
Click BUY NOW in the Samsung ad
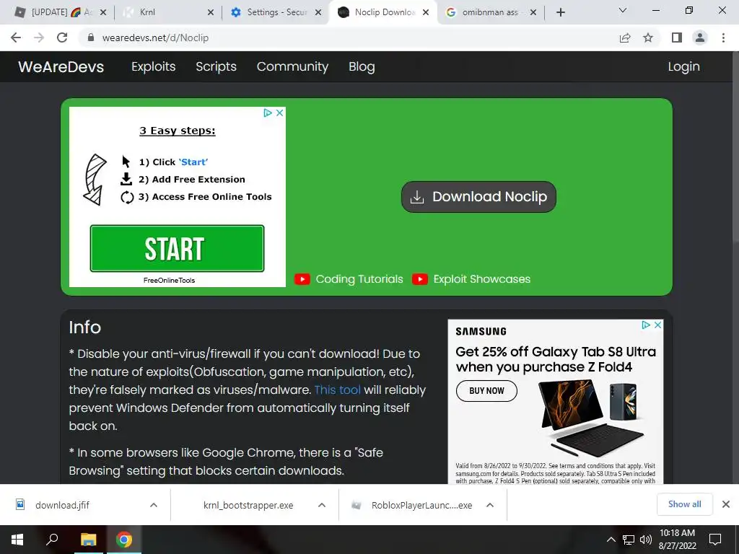486,390
